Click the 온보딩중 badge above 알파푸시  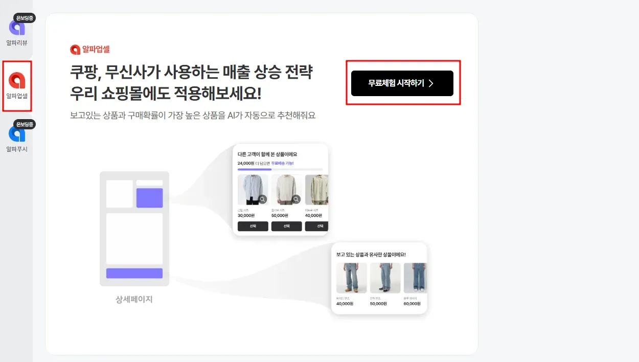25,124
